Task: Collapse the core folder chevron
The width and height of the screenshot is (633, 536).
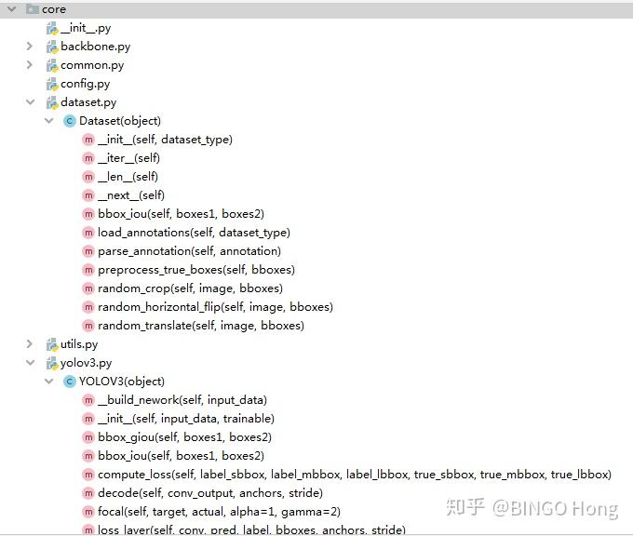Action: [x=12, y=8]
